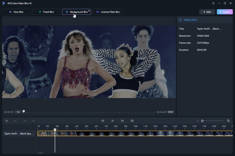Viewport: 235px width, 156px height.
Task: Toggle the preview eye icon
Action: [132, 121]
